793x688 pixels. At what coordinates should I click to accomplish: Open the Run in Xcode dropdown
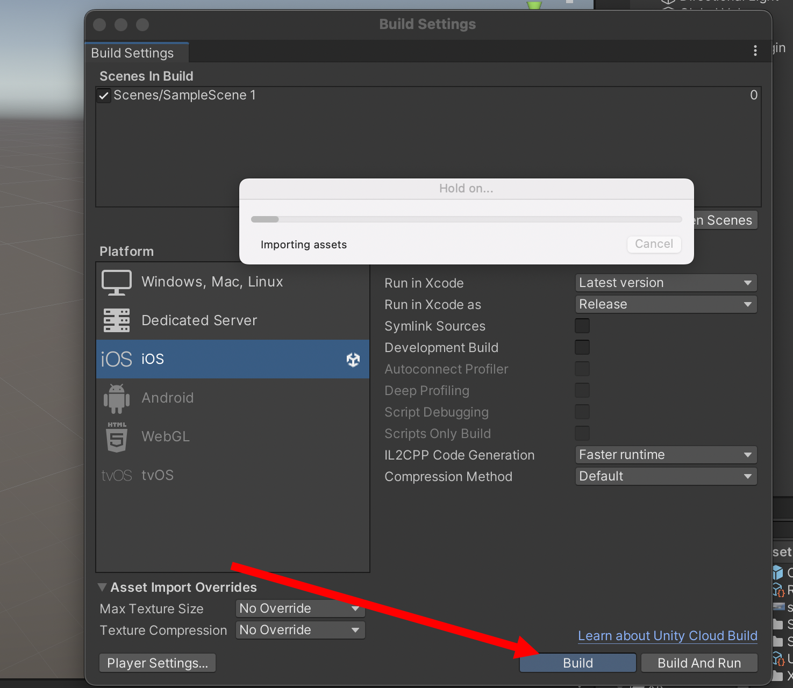(x=666, y=283)
